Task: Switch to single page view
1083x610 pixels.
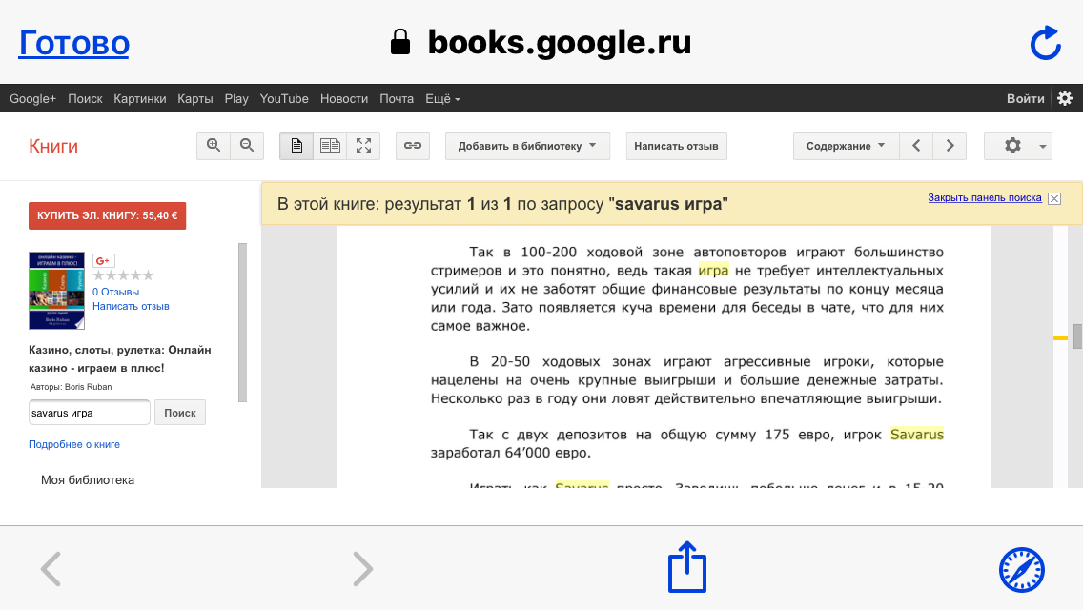Action: click(296, 146)
